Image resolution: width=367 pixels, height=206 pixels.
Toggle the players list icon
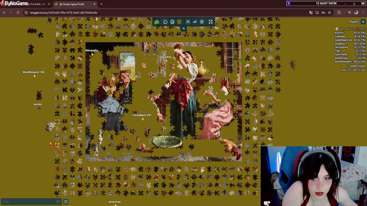click(188, 22)
